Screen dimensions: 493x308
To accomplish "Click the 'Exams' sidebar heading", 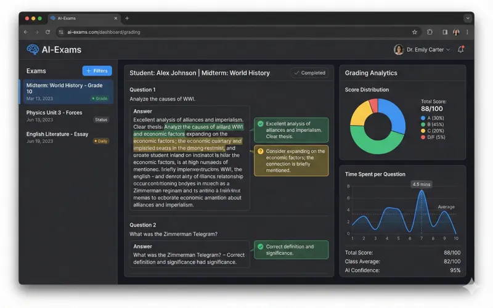I will (36, 71).
